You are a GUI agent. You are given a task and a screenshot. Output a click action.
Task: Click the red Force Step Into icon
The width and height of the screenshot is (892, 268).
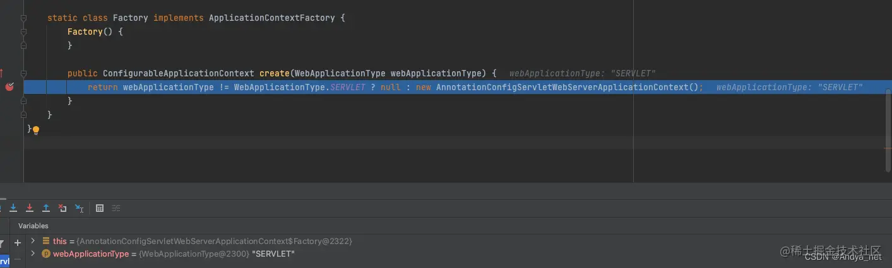tap(29, 208)
